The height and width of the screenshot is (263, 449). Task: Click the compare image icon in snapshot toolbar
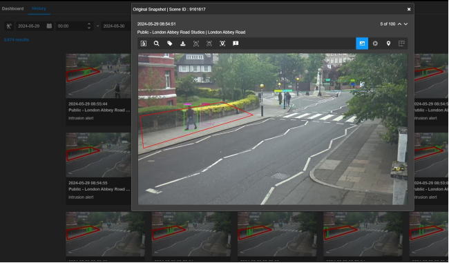[144, 43]
